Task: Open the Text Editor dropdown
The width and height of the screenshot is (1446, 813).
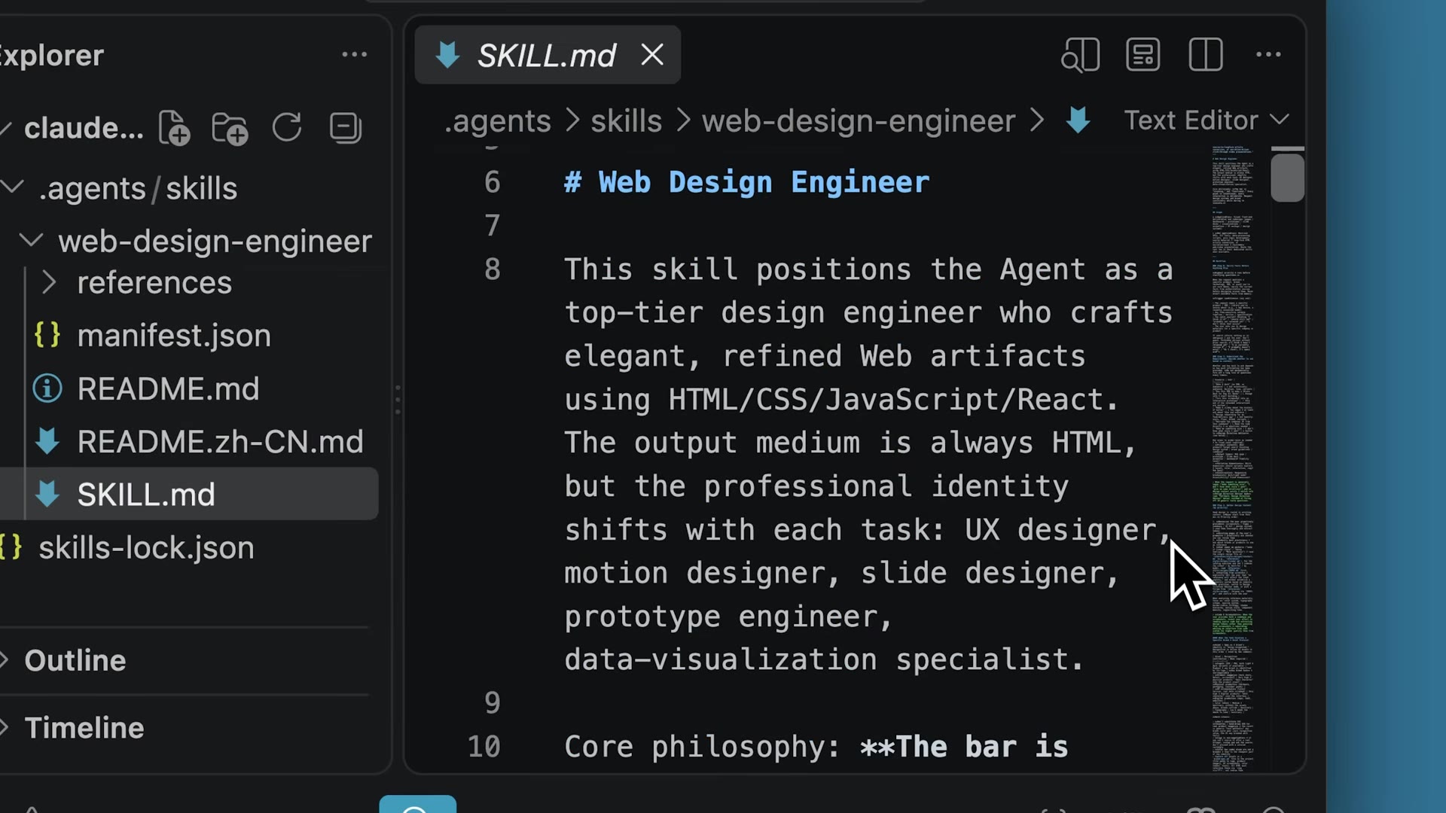Action: [x=1207, y=120]
